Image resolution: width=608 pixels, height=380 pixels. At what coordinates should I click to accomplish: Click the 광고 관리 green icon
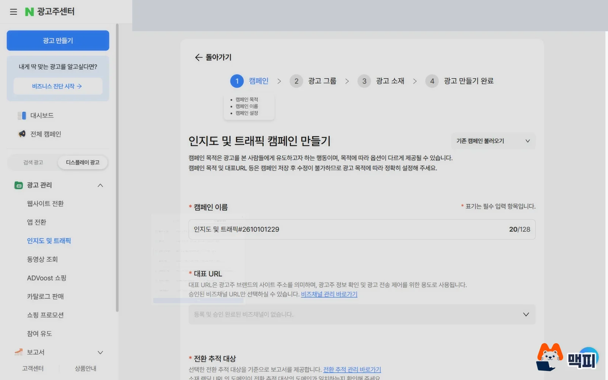pyautogui.click(x=19, y=185)
